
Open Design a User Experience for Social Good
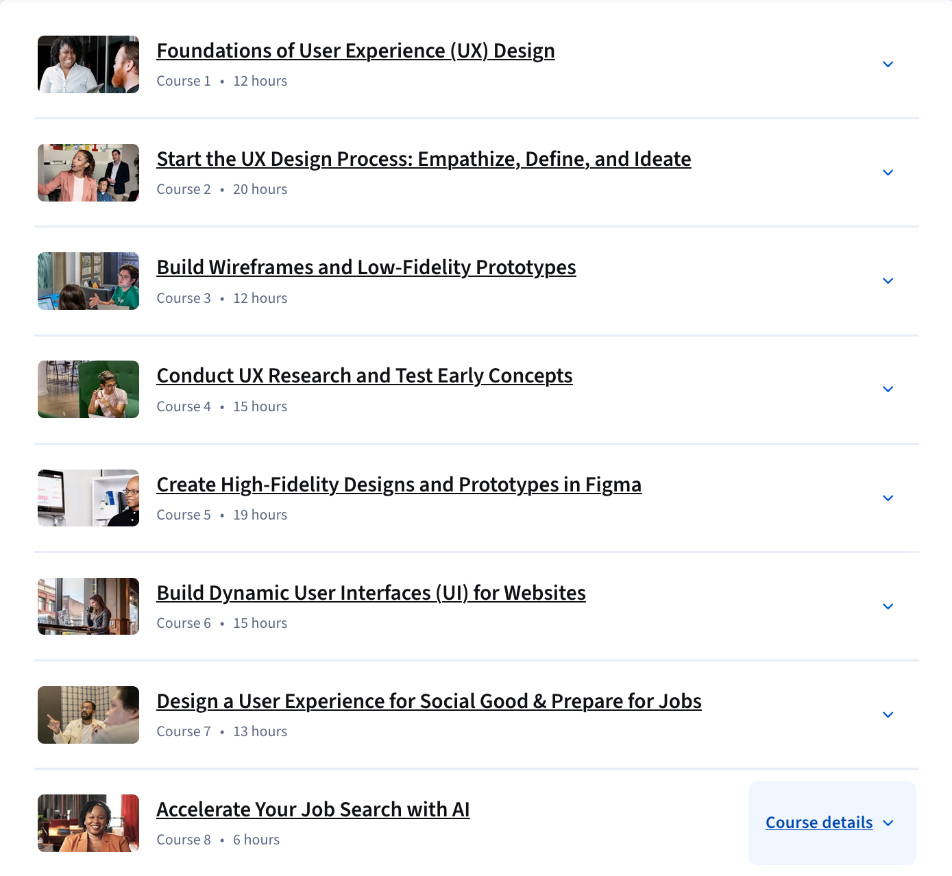(428, 701)
